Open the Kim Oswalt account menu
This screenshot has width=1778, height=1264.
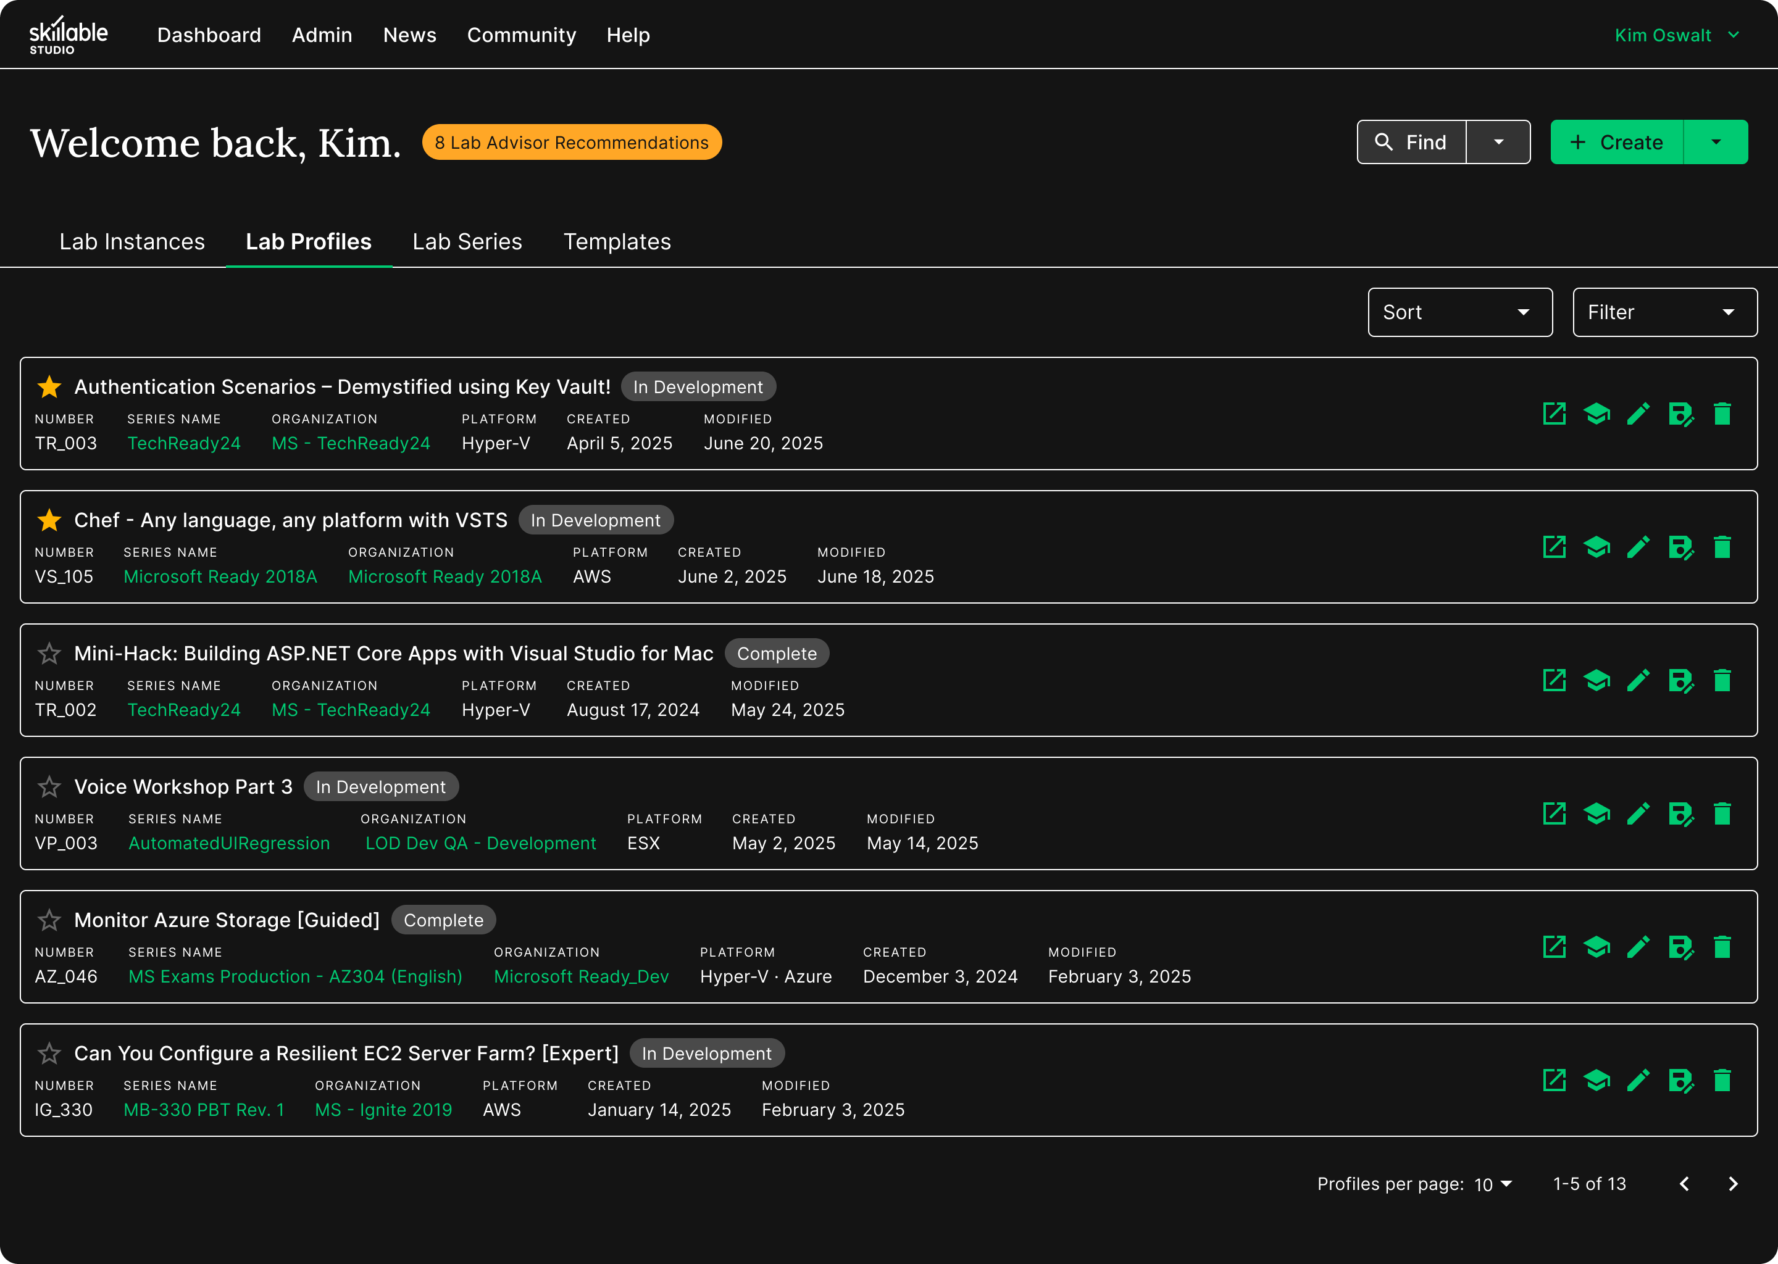[x=1676, y=35]
